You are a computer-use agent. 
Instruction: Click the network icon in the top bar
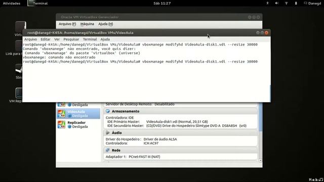pyautogui.click(x=287, y=3)
